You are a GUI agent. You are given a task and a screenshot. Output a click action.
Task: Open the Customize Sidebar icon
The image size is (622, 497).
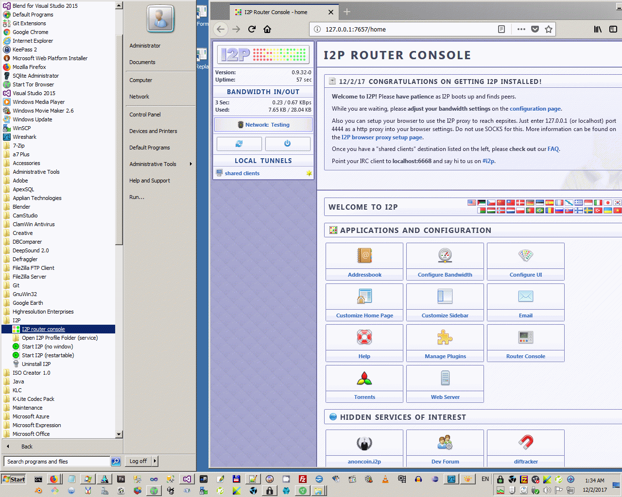[445, 296]
